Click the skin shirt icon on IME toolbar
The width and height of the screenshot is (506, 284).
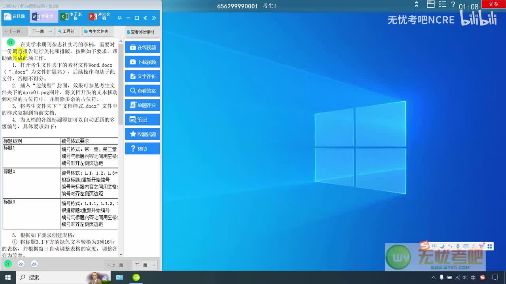point(482,247)
